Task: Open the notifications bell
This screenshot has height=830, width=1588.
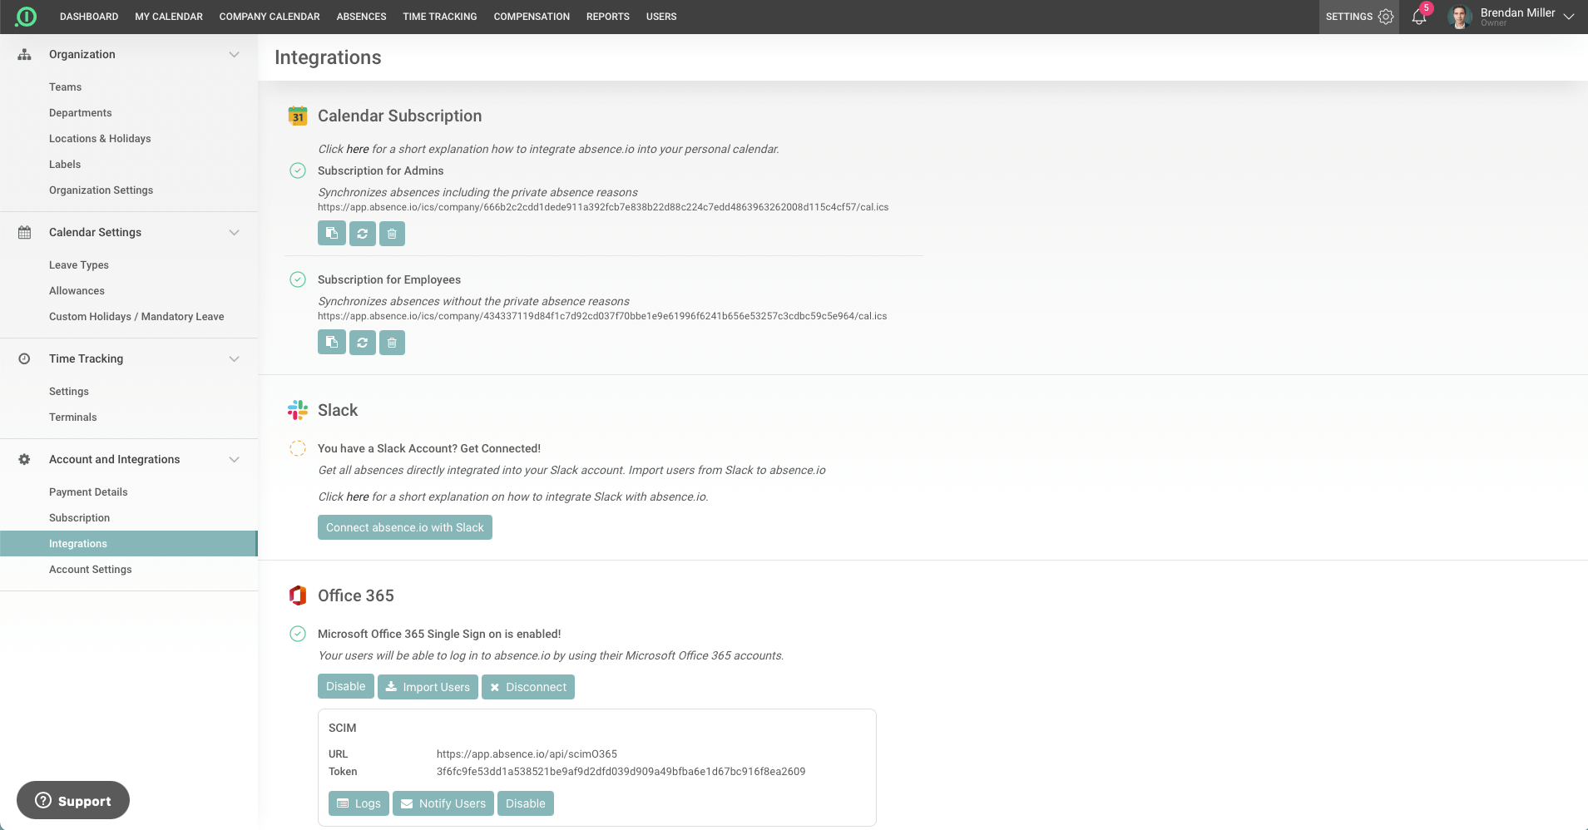Action: 1419,17
